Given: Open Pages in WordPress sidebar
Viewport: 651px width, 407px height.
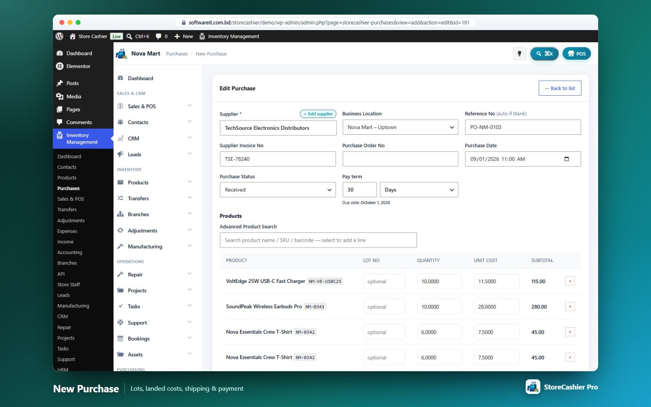Looking at the screenshot, I should tap(73, 109).
